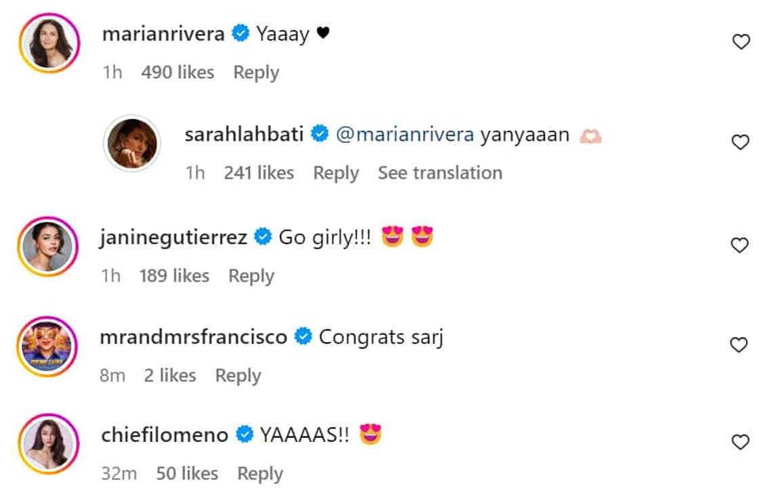
Task: Open janinegutierrez's profile avatar
Action: pyautogui.click(x=47, y=246)
